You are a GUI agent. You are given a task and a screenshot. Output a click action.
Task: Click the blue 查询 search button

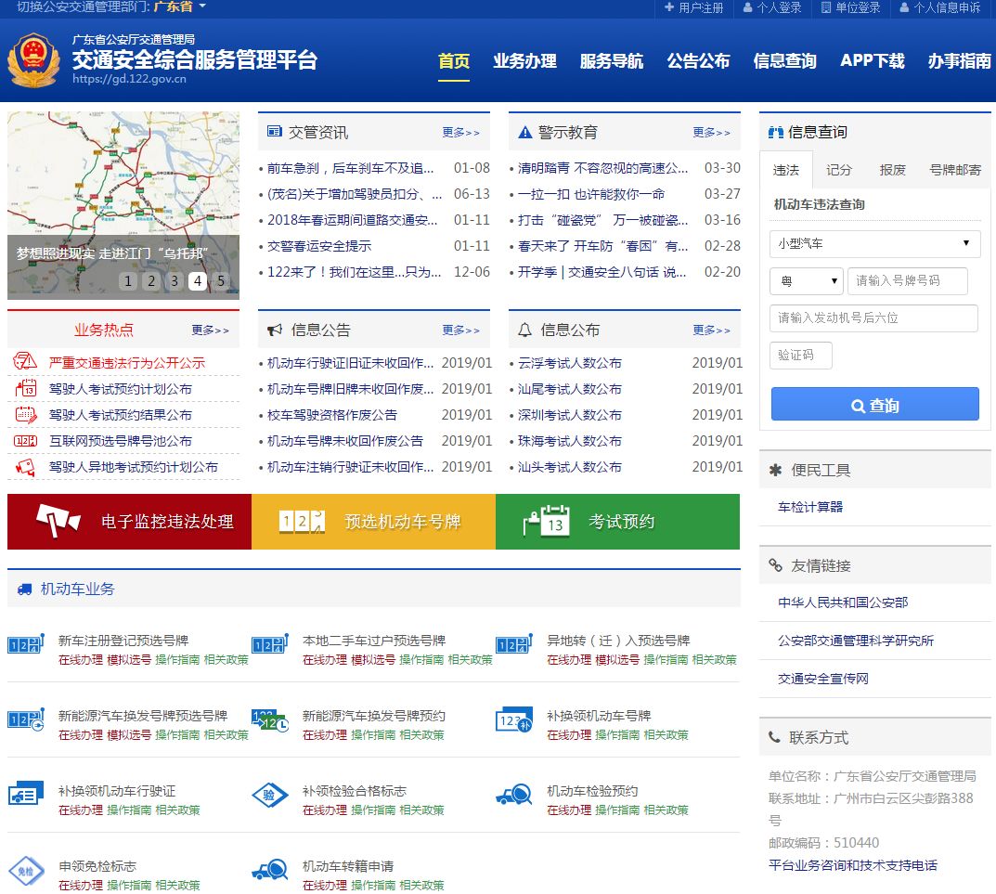(873, 403)
